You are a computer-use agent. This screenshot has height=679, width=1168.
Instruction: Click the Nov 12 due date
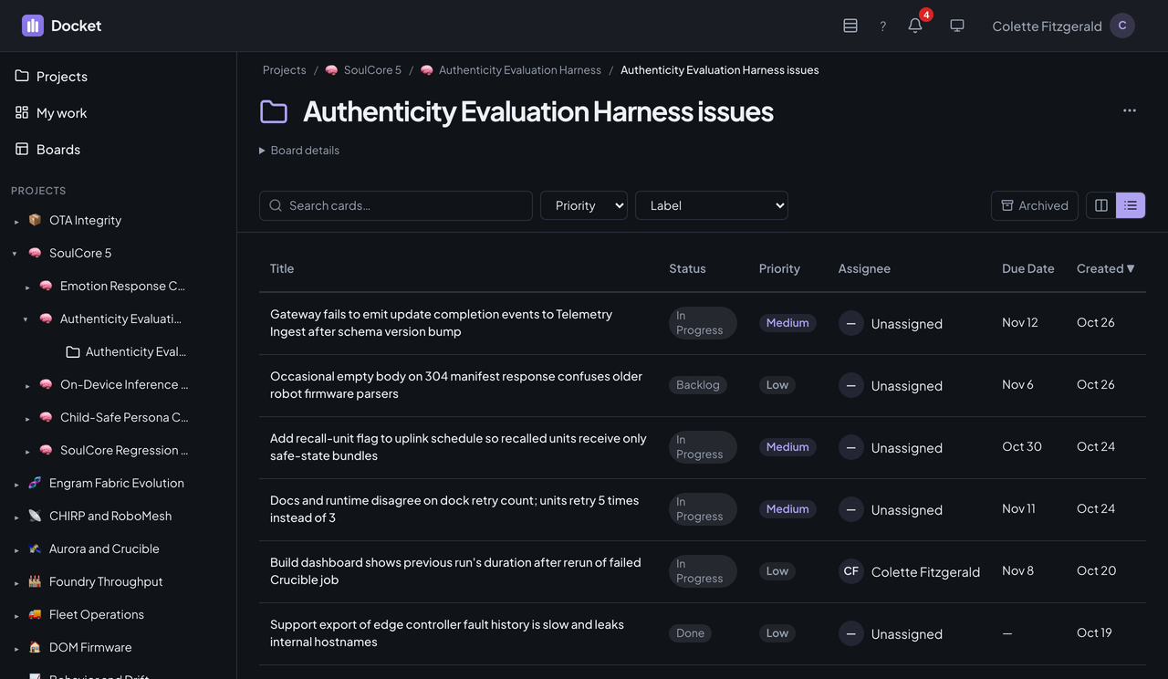1020,322
